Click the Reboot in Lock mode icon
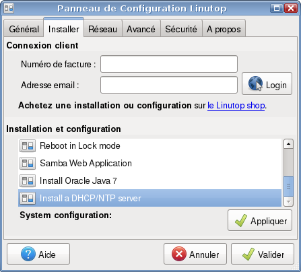This screenshot has height=272, width=301. [28, 146]
